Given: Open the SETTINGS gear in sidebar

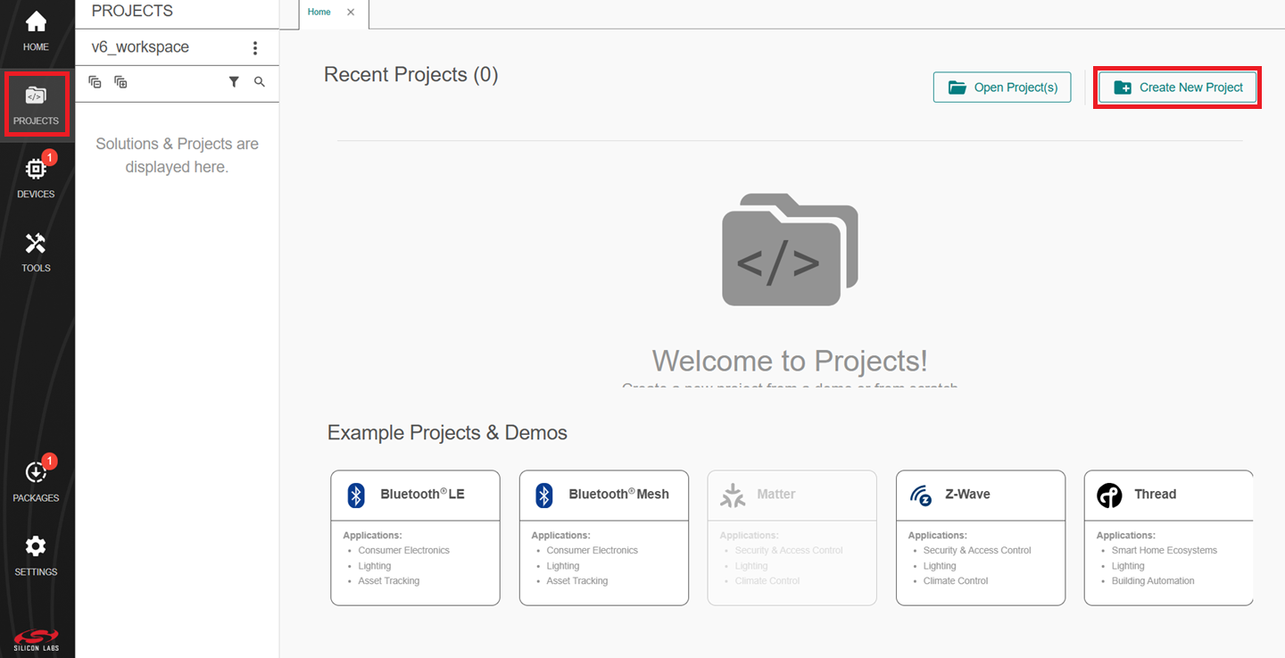Looking at the screenshot, I should tap(36, 554).
